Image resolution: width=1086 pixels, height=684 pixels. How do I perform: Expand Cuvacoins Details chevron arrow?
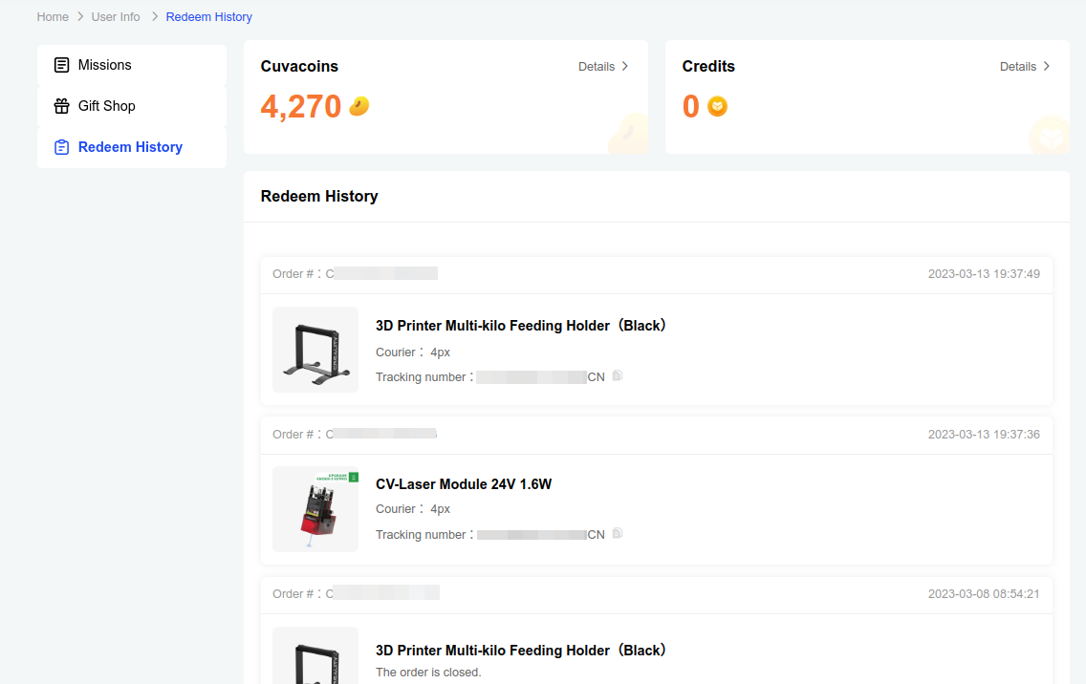click(x=625, y=66)
